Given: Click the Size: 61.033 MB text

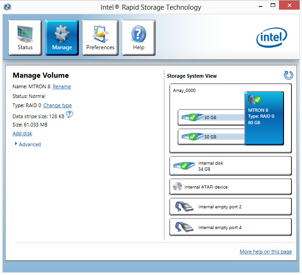Looking at the screenshot, I should [30, 125].
